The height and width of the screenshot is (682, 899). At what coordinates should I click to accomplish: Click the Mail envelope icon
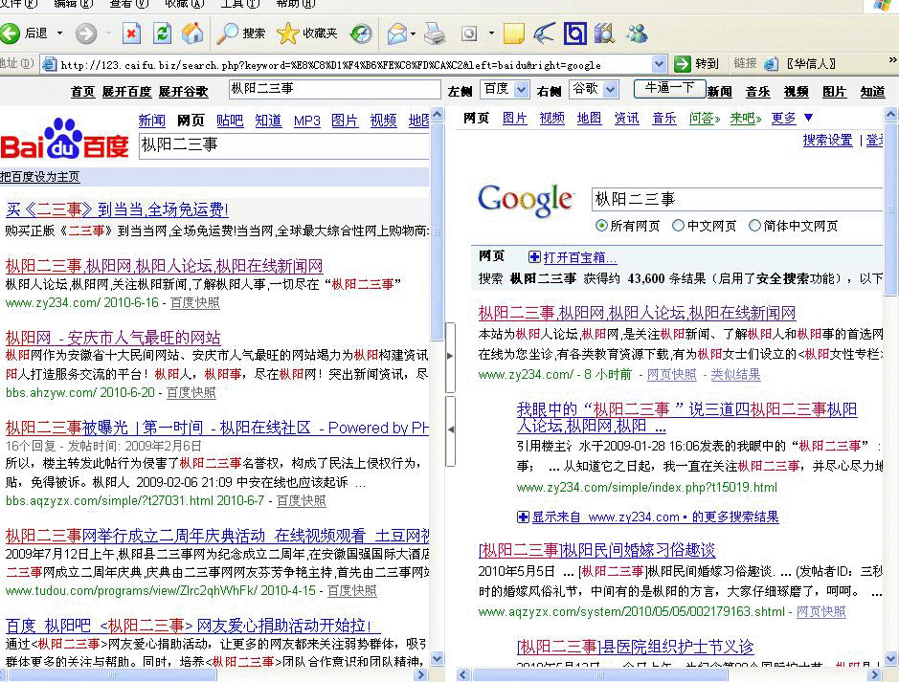(396, 33)
